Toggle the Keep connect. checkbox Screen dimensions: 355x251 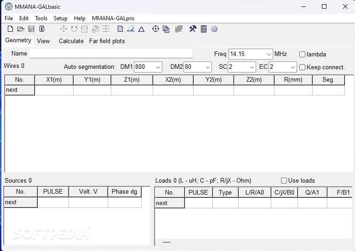[302, 67]
